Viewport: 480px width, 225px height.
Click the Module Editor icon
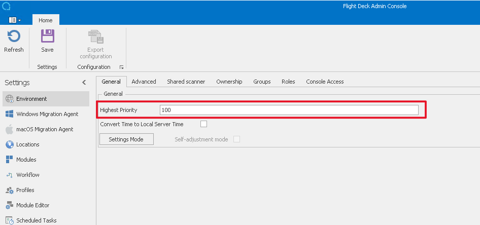(10, 205)
